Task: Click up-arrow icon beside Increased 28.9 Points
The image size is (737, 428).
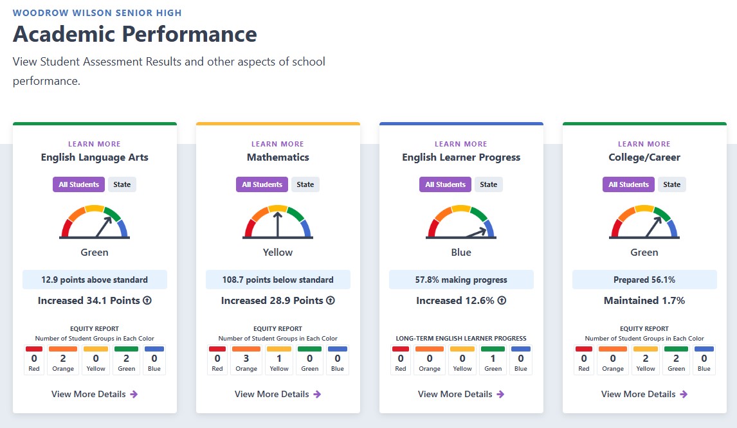Action: pos(331,300)
